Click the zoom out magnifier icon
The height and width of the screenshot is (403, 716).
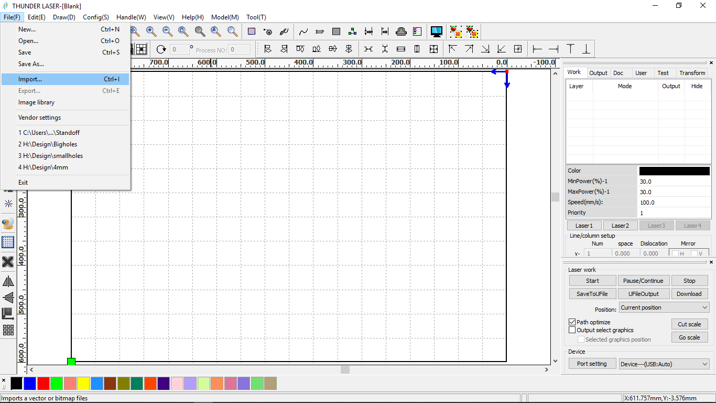[x=167, y=31]
